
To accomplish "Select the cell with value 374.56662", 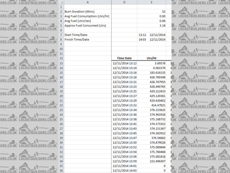I will (152, 138).
